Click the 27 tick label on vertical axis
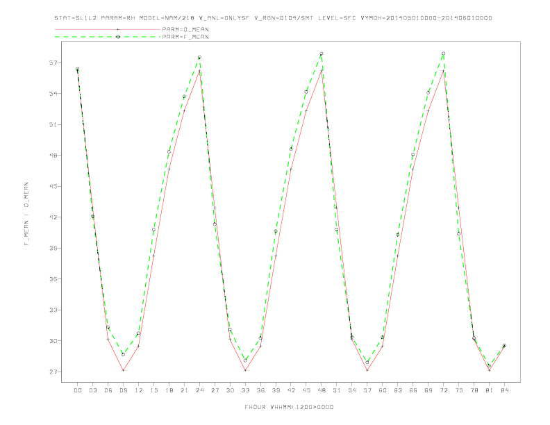Screen dimensions: 550x425 (53, 372)
